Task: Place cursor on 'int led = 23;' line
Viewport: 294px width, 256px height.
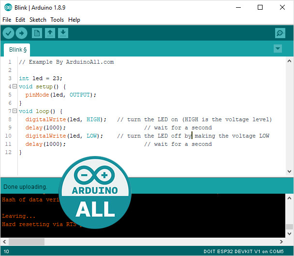Action: point(41,78)
